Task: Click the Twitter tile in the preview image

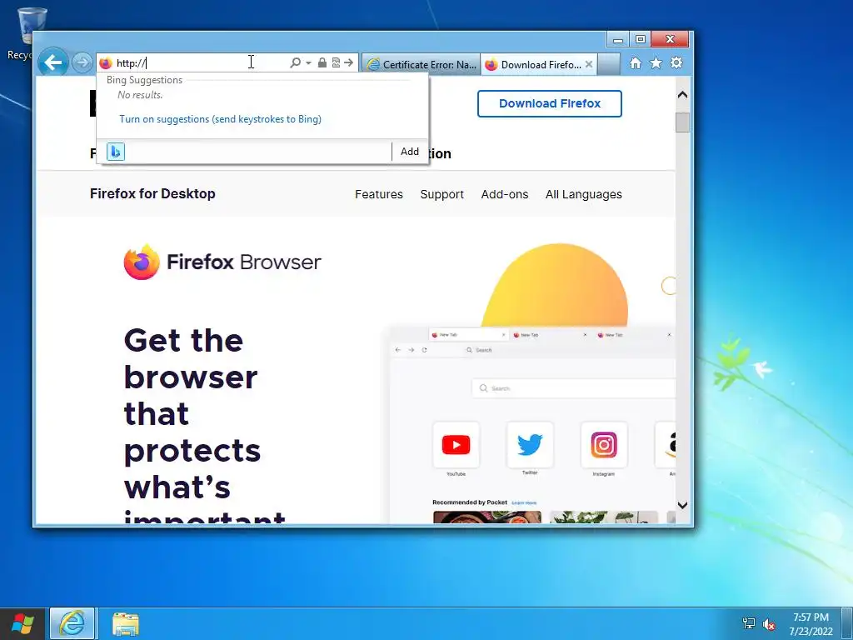Action: (x=530, y=445)
